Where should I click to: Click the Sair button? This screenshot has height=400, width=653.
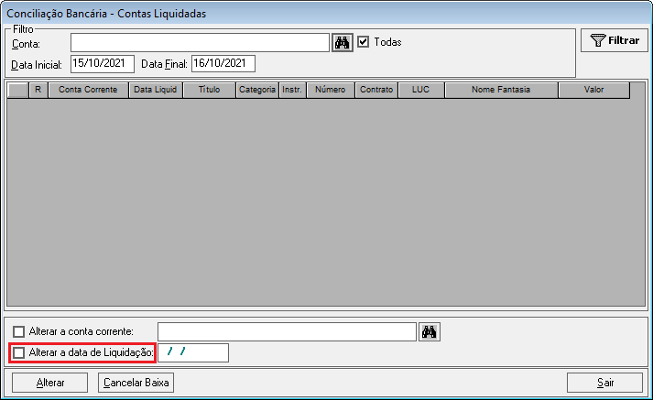coord(604,383)
